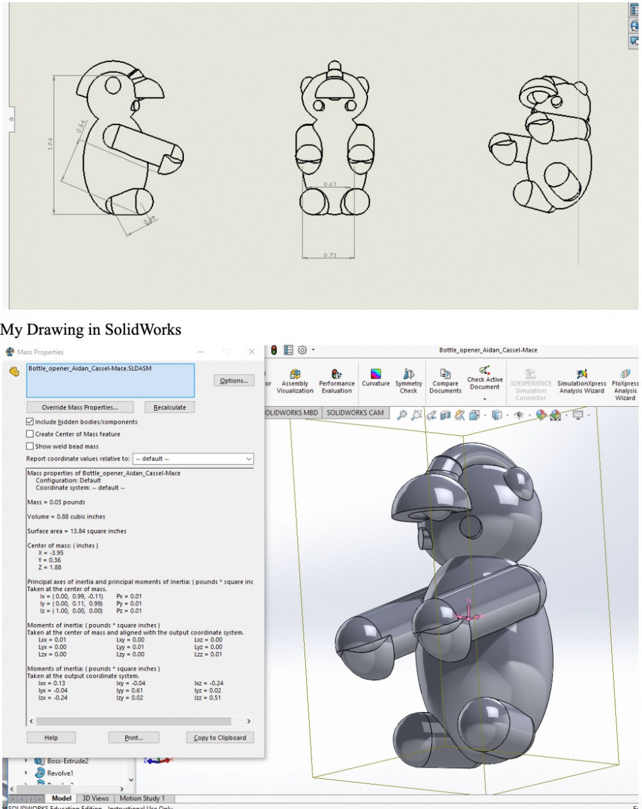This screenshot has height=809, width=642.
Task: Click the Boss-Extrude2 feature icon
Action: coord(39,761)
